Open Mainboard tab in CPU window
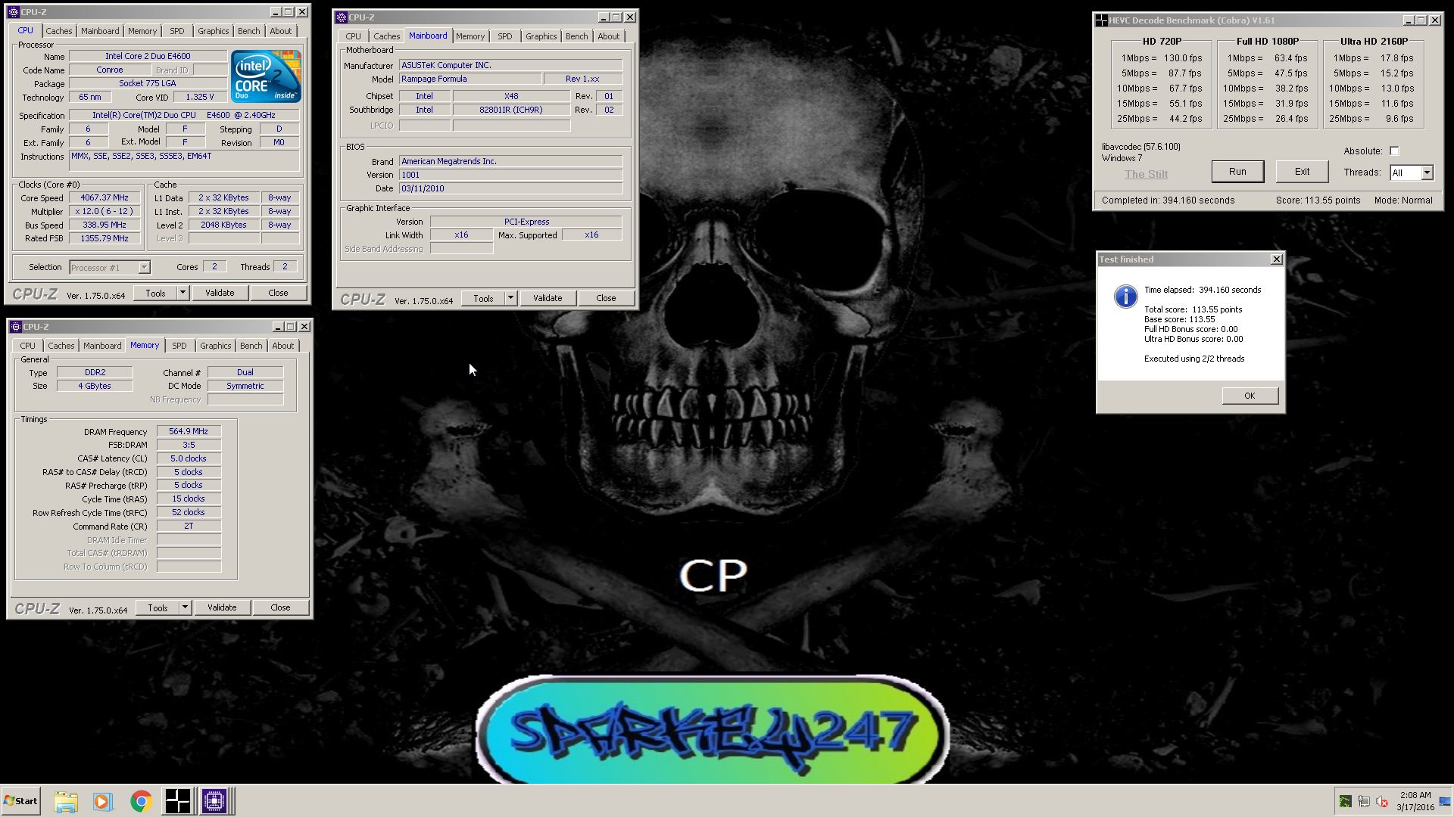 (100, 31)
